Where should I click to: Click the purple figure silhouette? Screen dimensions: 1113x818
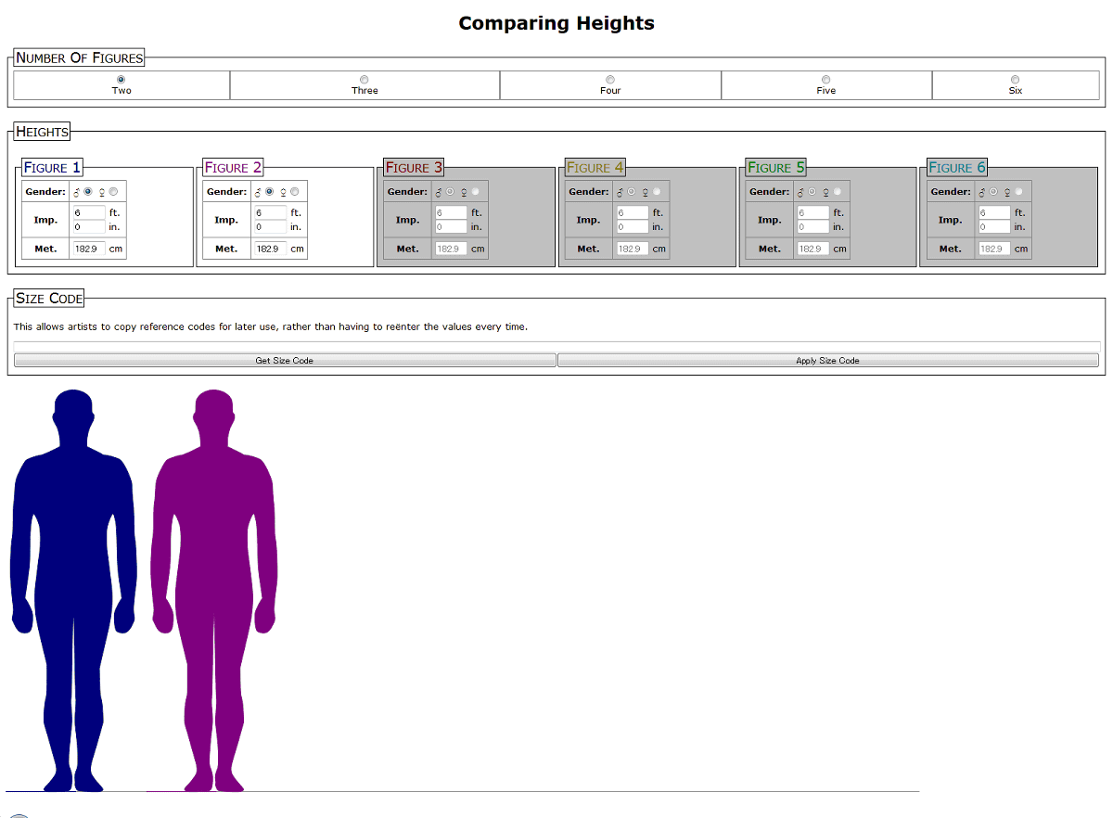click(x=214, y=556)
